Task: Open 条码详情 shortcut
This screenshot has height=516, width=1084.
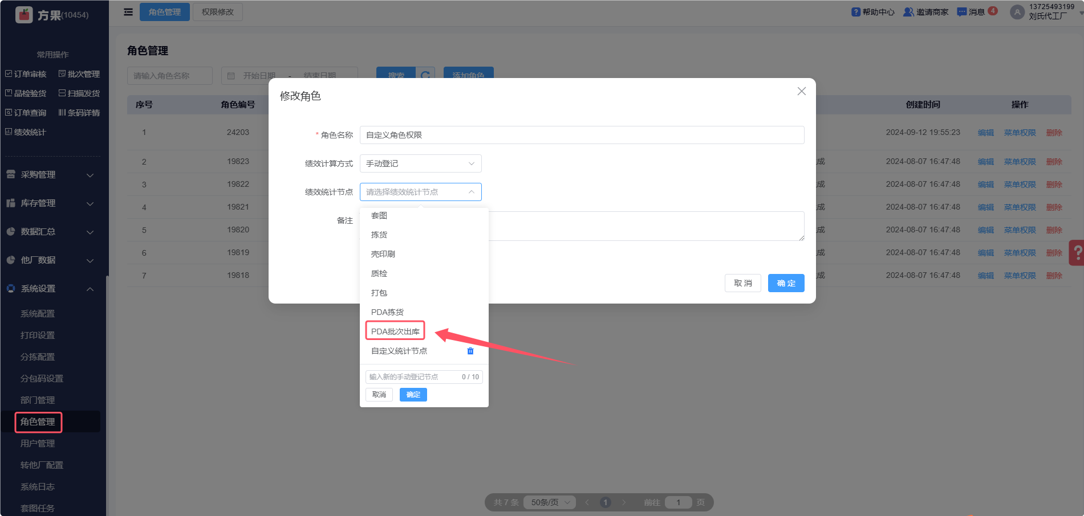Action: 79,113
